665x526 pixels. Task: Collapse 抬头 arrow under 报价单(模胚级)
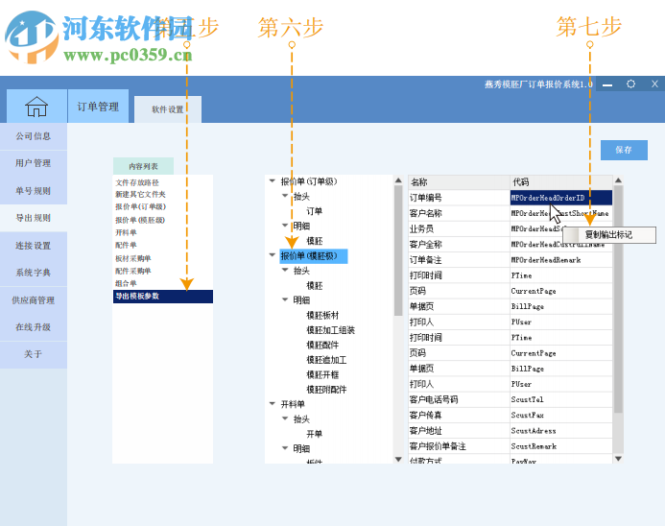pyautogui.click(x=285, y=270)
